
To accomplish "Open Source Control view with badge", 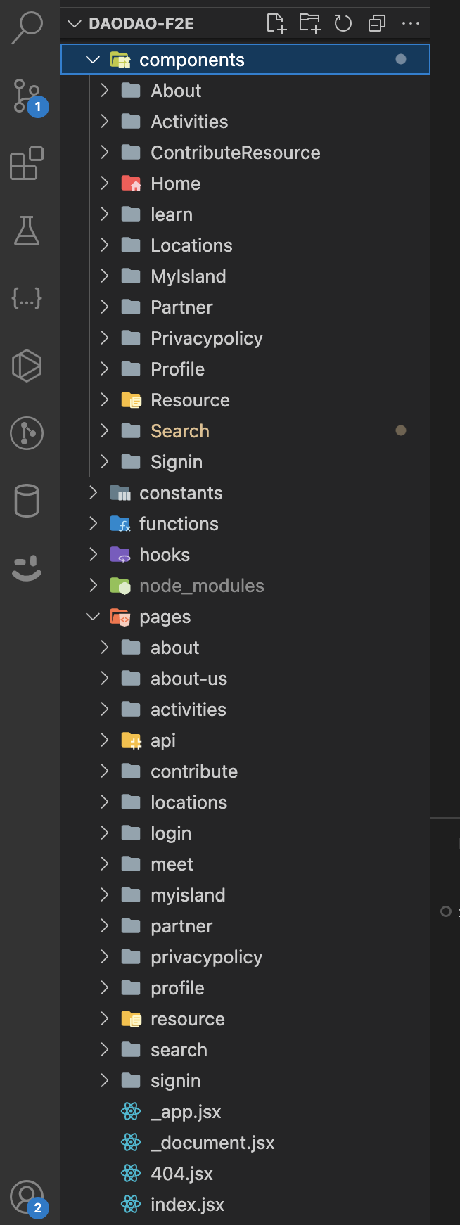I will tap(27, 96).
